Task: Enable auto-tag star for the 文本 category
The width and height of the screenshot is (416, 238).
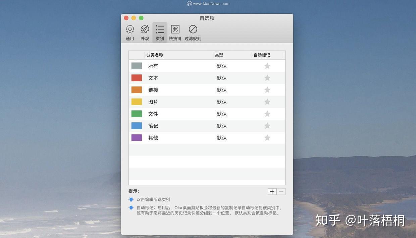Action: pyautogui.click(x=267, y=78)
